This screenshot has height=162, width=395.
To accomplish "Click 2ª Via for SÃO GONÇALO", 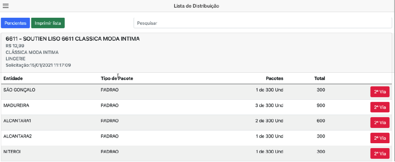I will (380, 92).
